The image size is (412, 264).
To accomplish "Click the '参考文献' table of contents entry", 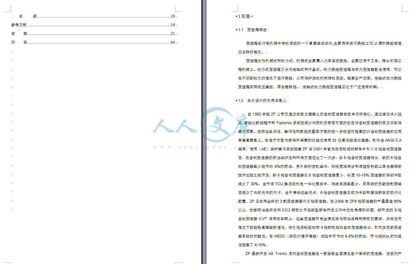I will coord(93,25).
